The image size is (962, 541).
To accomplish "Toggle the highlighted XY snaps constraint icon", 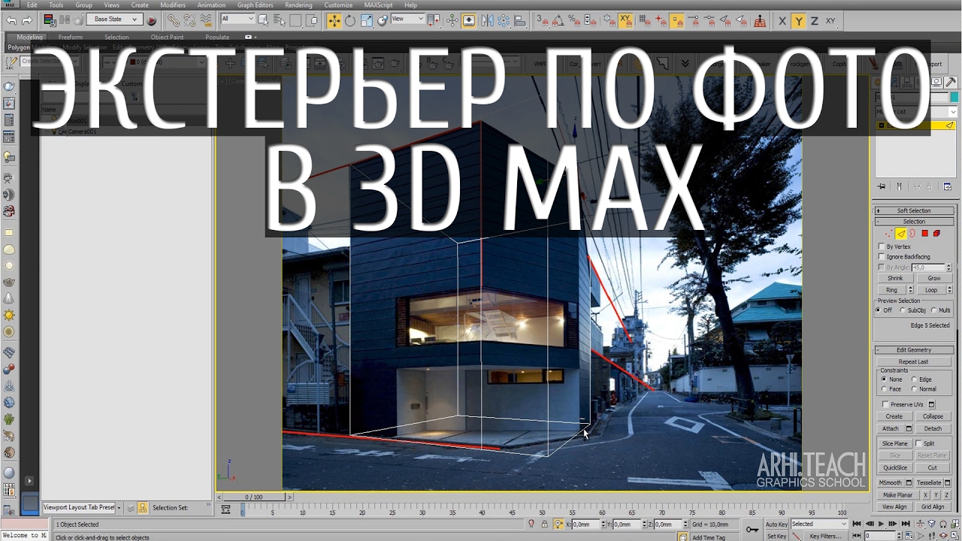I will pyautogui.click(x=625, y=20).
